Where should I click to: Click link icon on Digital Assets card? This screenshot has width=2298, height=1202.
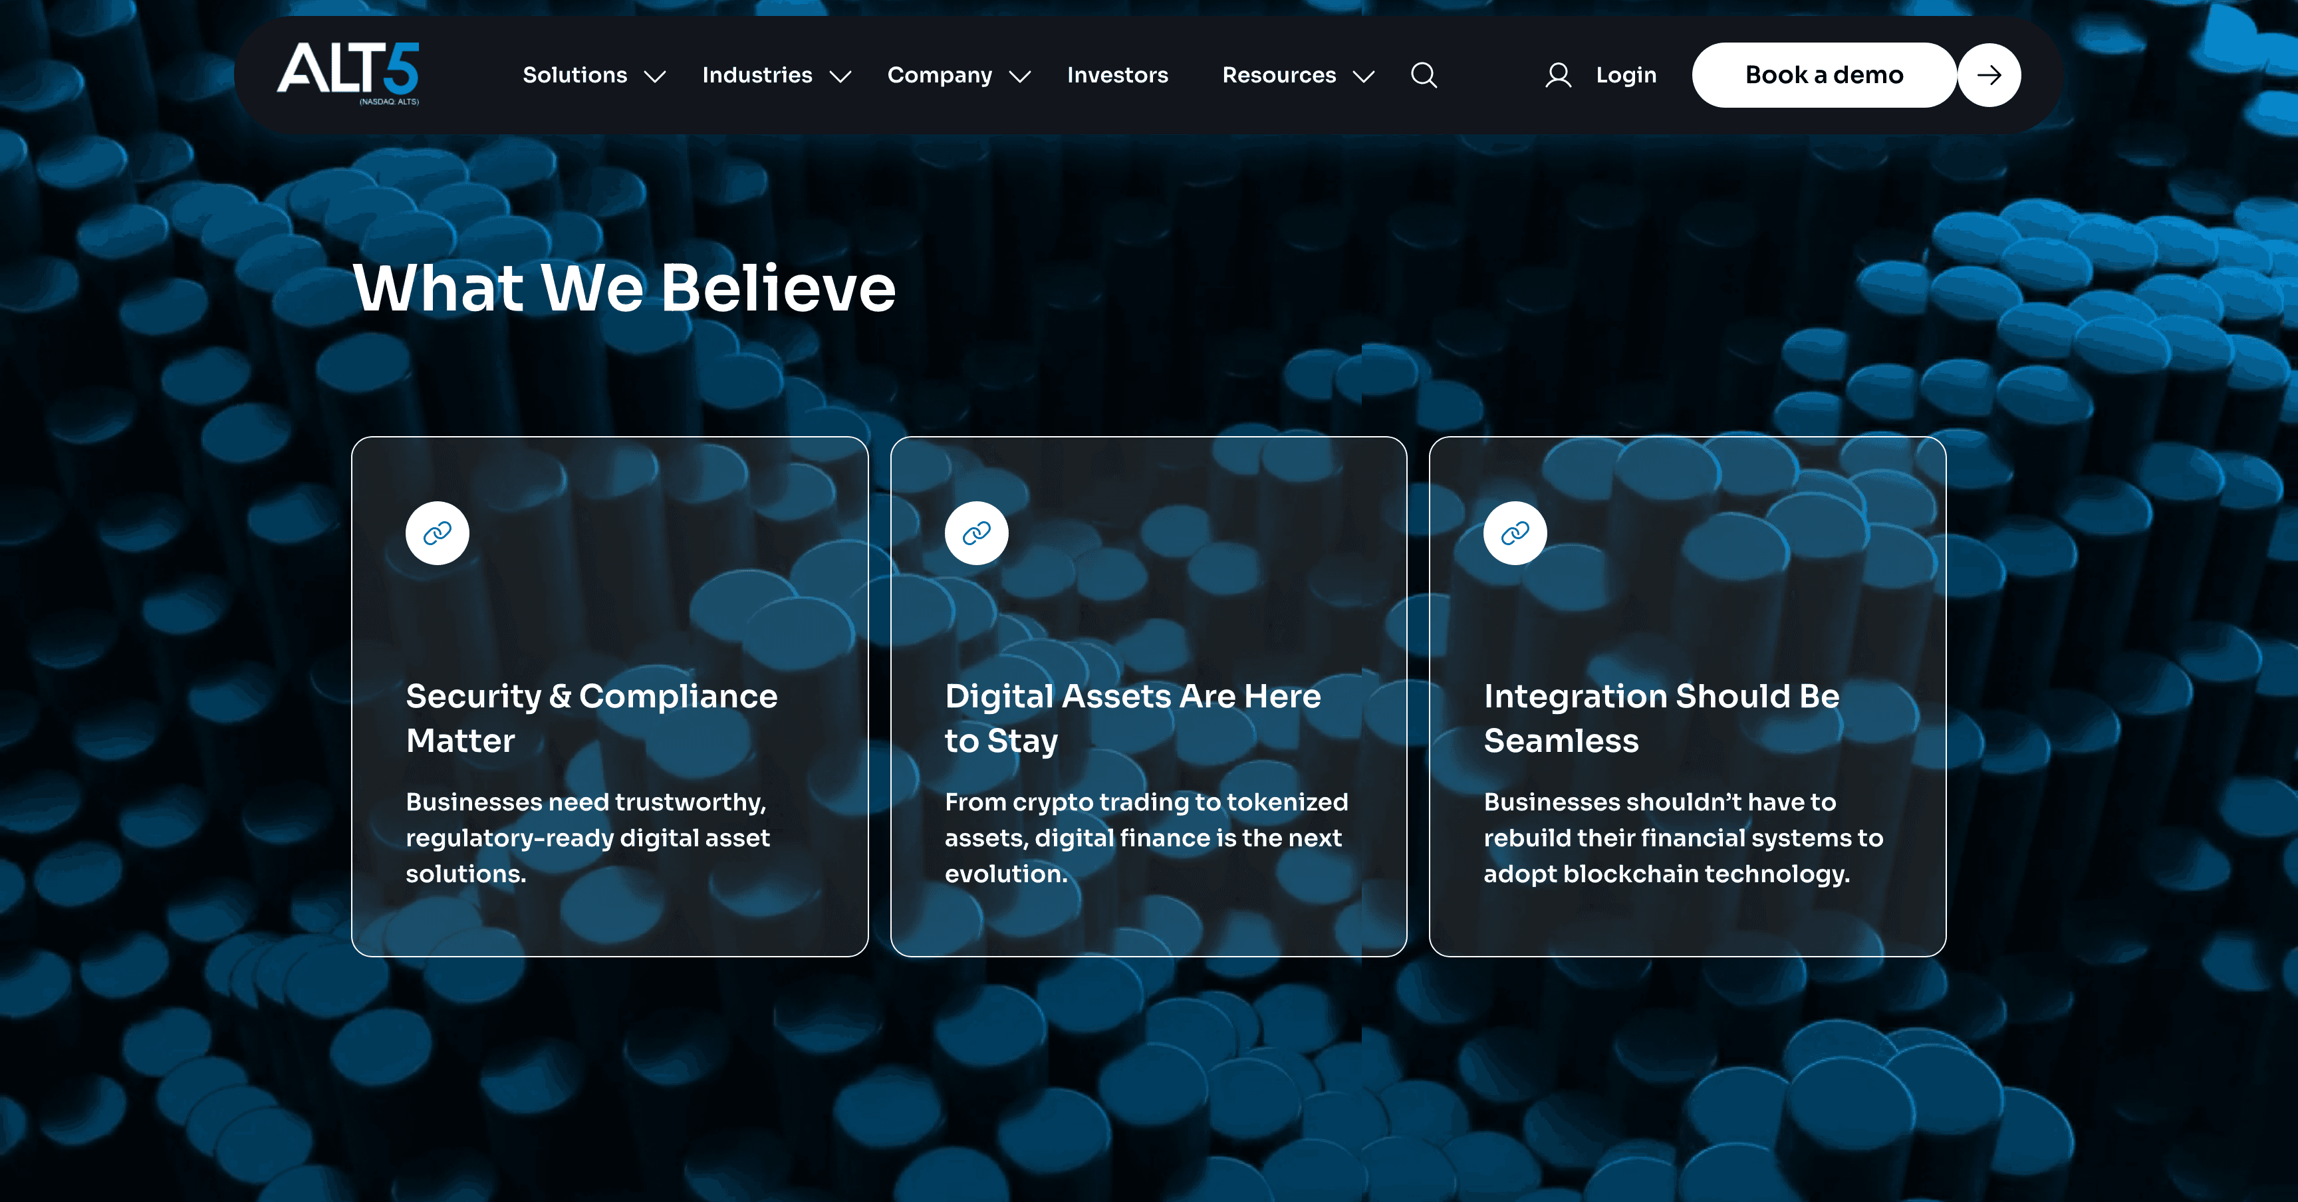tap(976, 533)
